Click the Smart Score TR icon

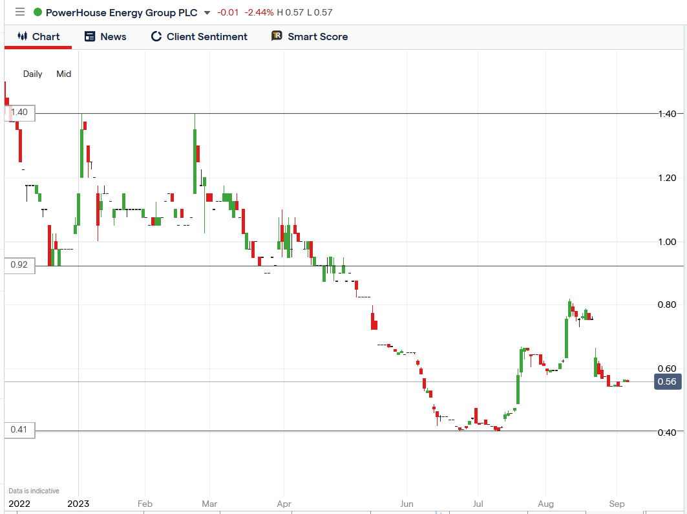click(277, 36)
